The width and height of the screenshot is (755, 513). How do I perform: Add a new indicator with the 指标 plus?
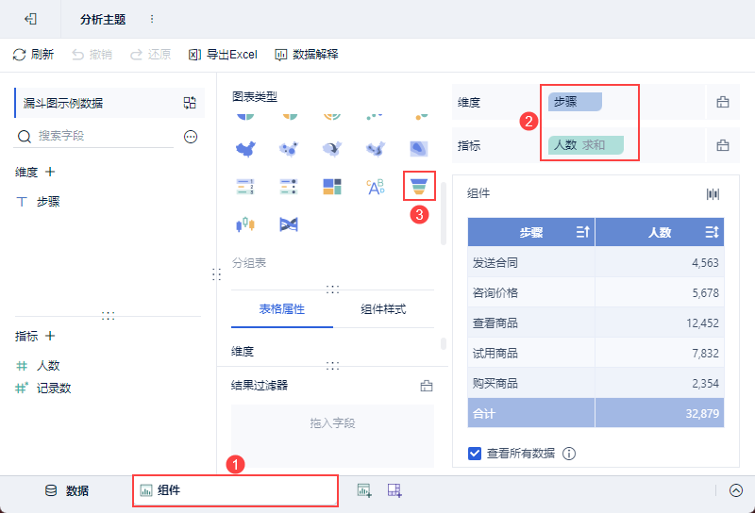[x=50, y=336]
